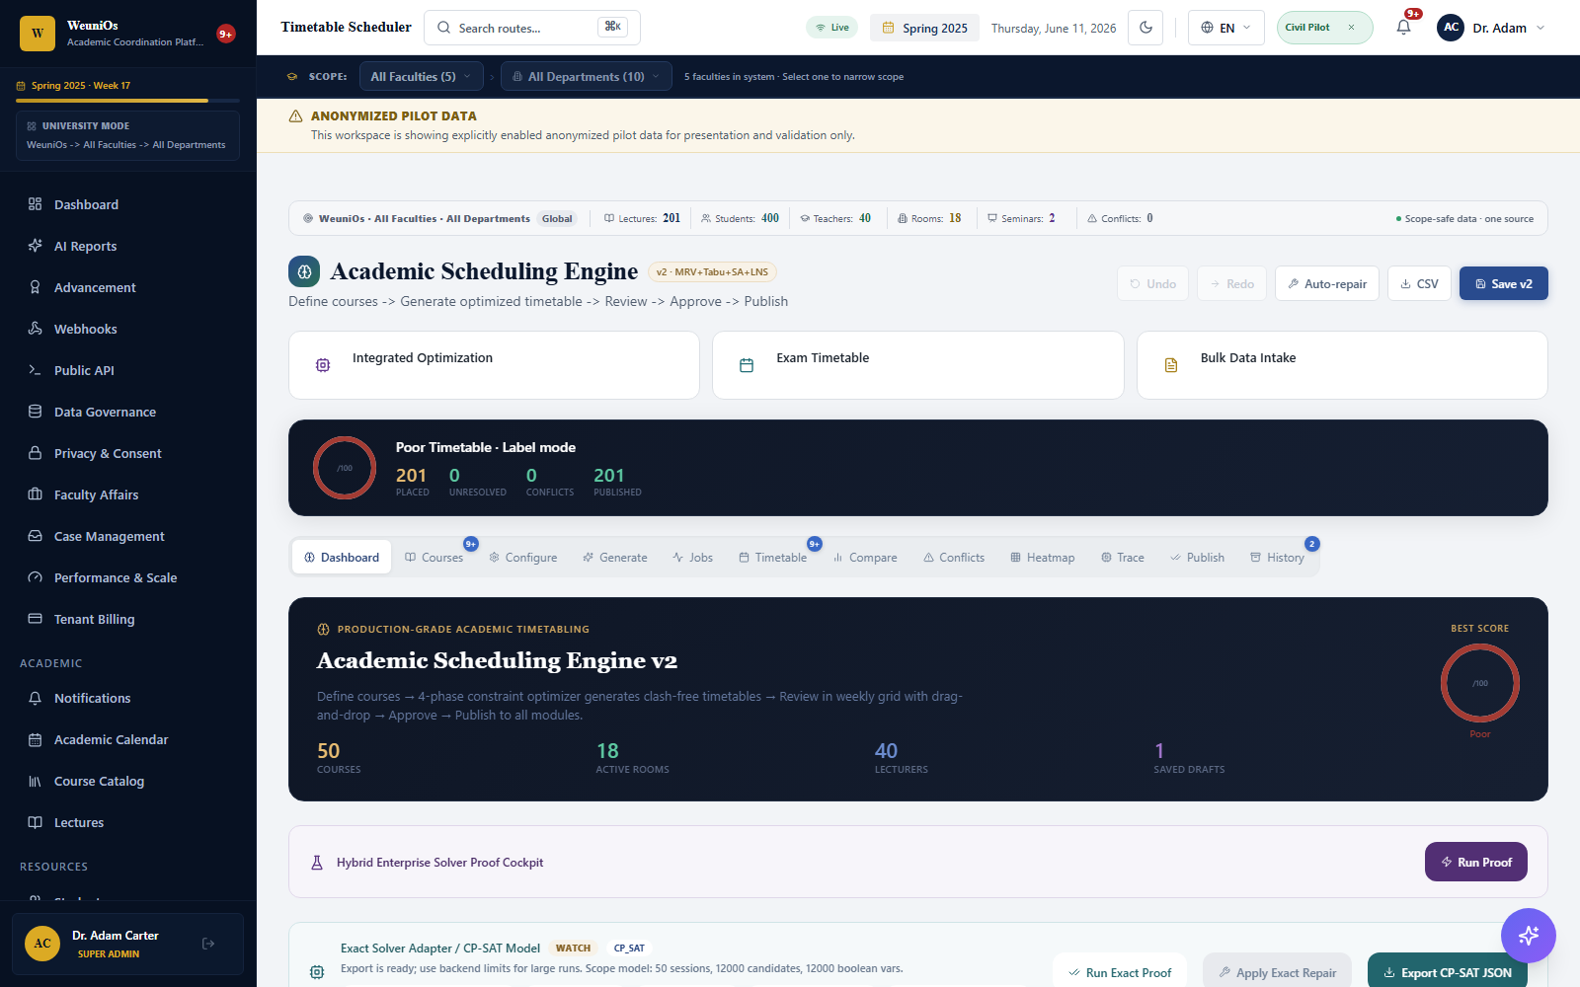This screenshot has width=1580, height=987.
Task: Run Auto-repair
Action: (1327, 283)
